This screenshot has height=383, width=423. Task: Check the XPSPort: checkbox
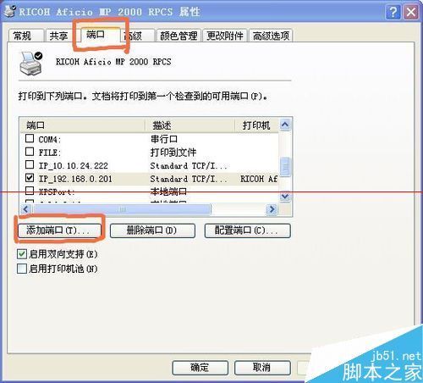tap(30, 191)
